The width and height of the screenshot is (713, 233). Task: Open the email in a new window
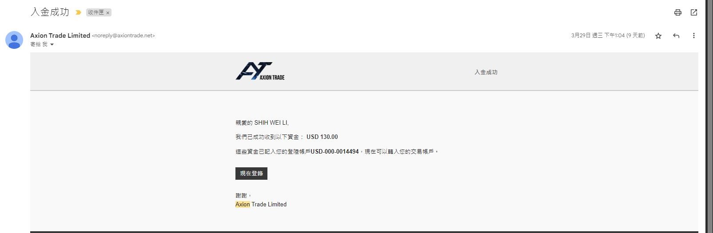pyautogui.click(x=694, y=12)
